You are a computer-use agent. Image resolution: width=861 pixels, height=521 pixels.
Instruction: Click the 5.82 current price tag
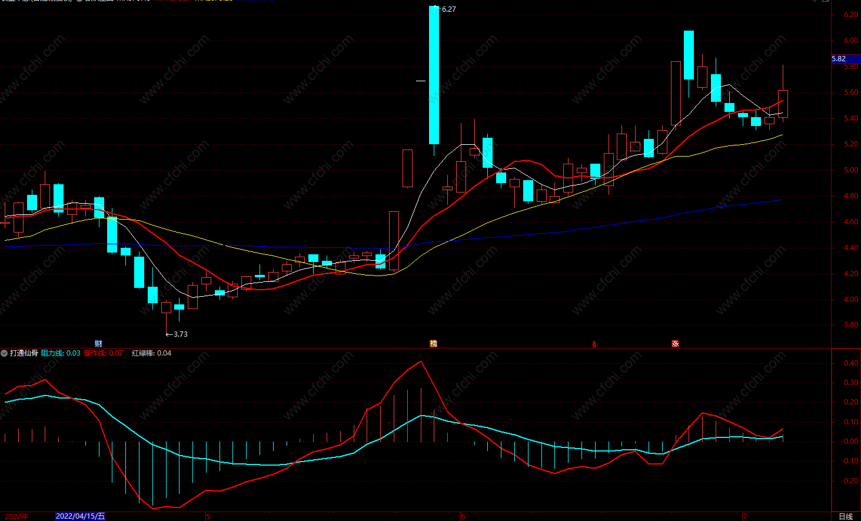click(x=846, y=59)
